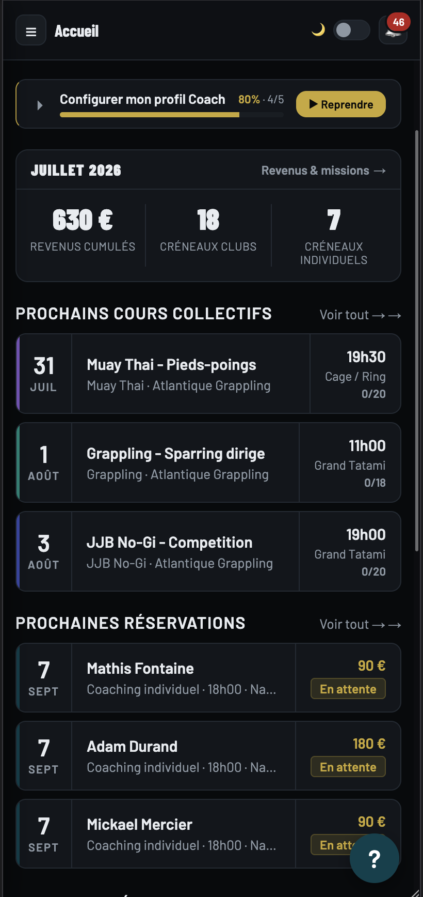Open Mathis Fontaine reservation
The height and width of the screenshot is (897, 423).
pos(208,678)
